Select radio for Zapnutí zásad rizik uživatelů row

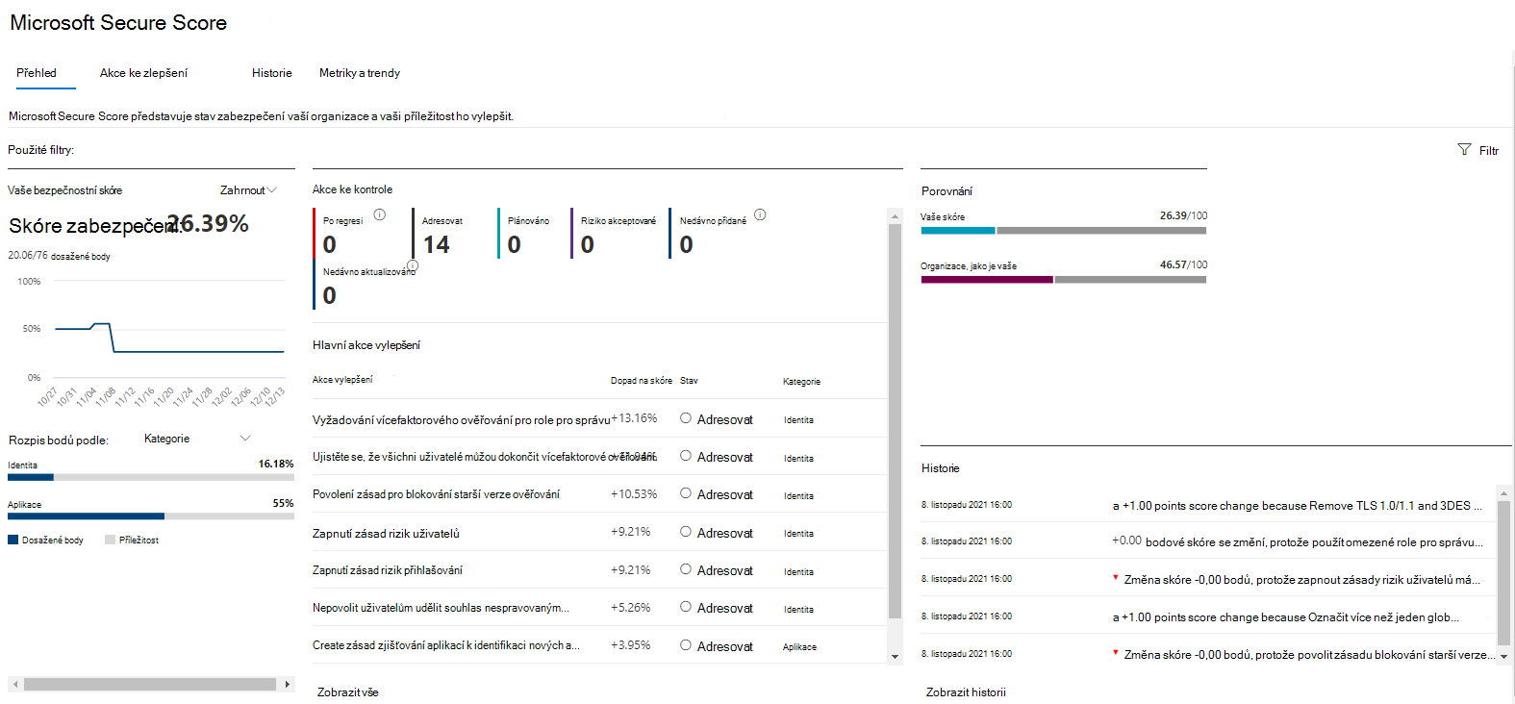686,532
